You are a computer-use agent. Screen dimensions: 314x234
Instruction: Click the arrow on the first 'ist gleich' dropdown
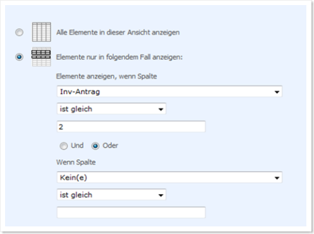point(161,109)
